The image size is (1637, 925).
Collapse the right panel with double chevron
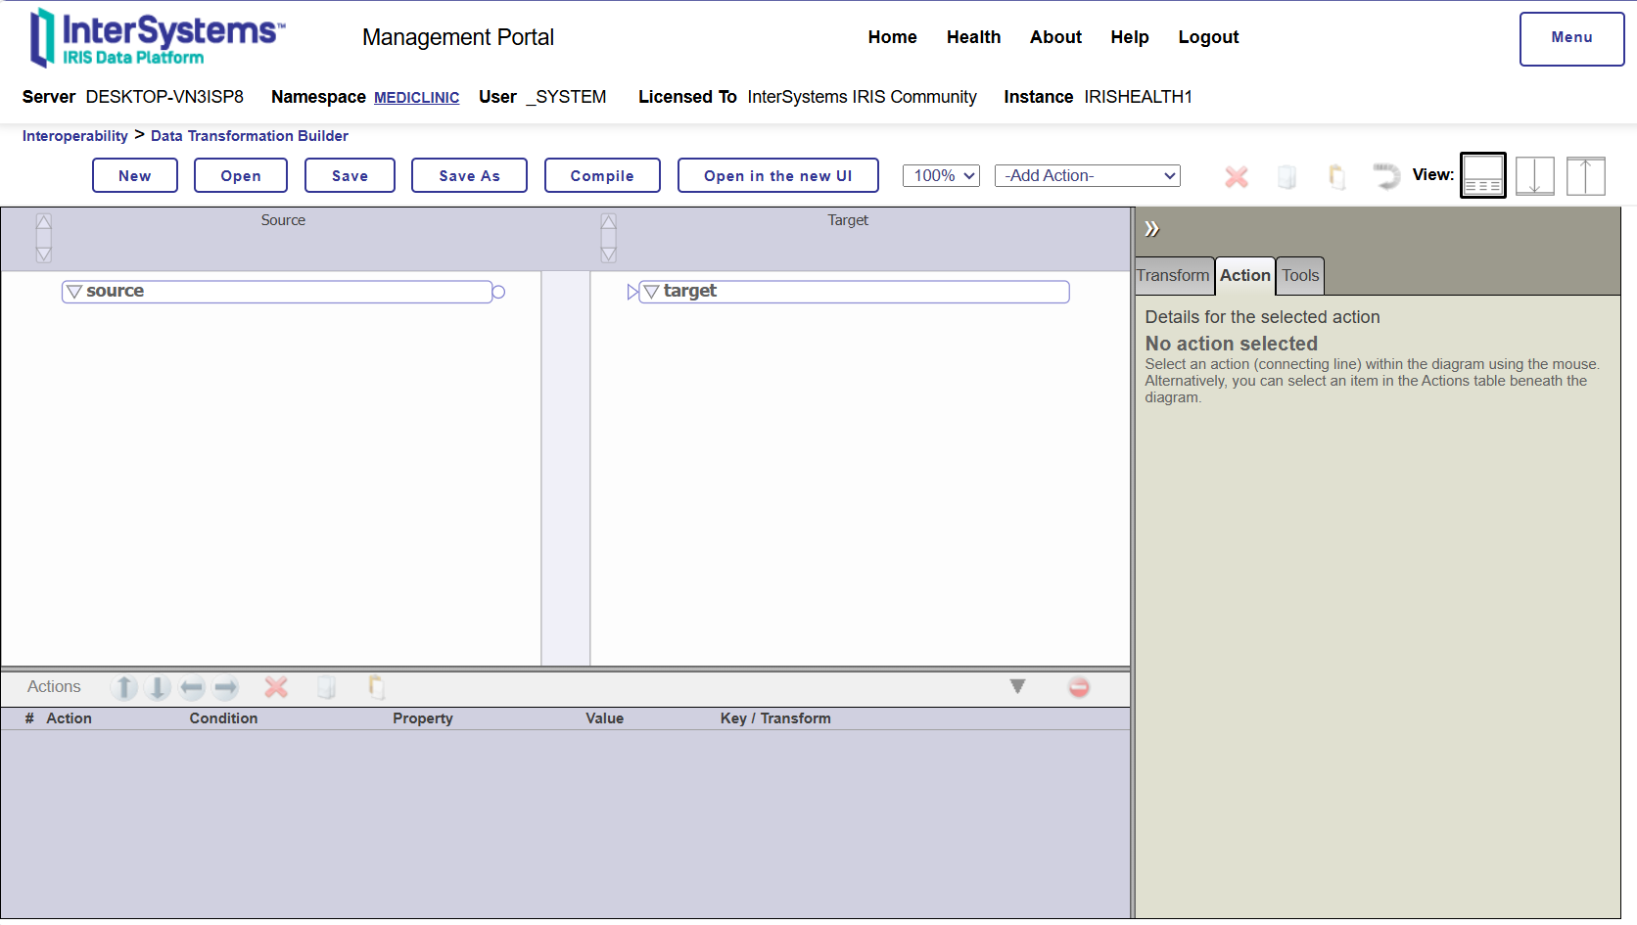1152,229
